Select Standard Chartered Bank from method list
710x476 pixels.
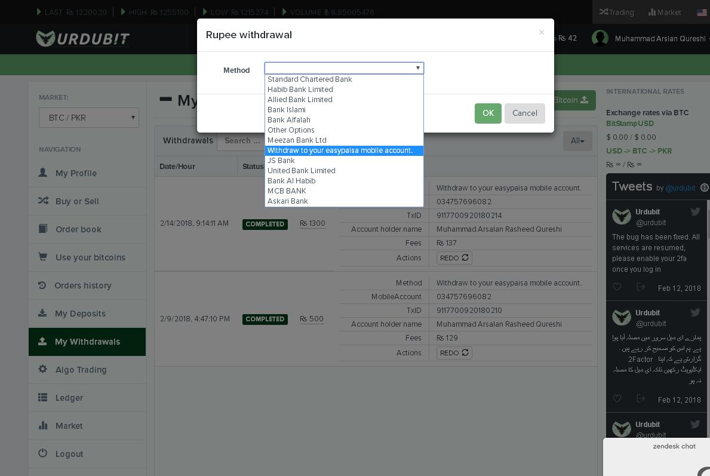[344, 79]
